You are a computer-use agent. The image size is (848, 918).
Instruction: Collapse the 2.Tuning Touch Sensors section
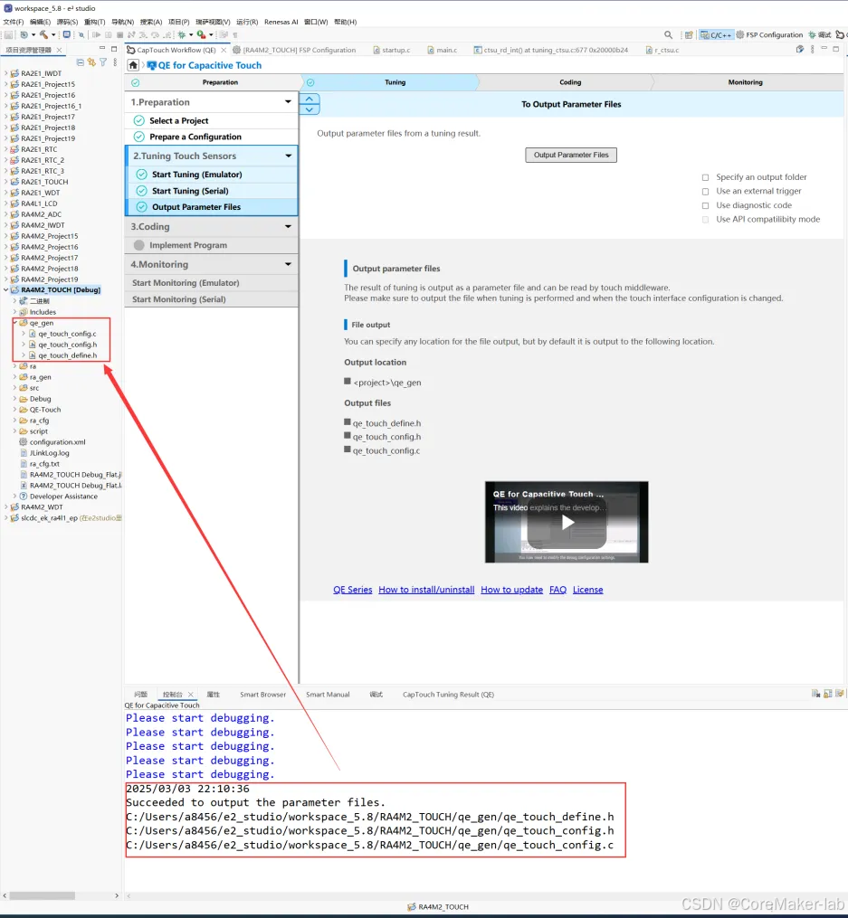tap(288, 156)
